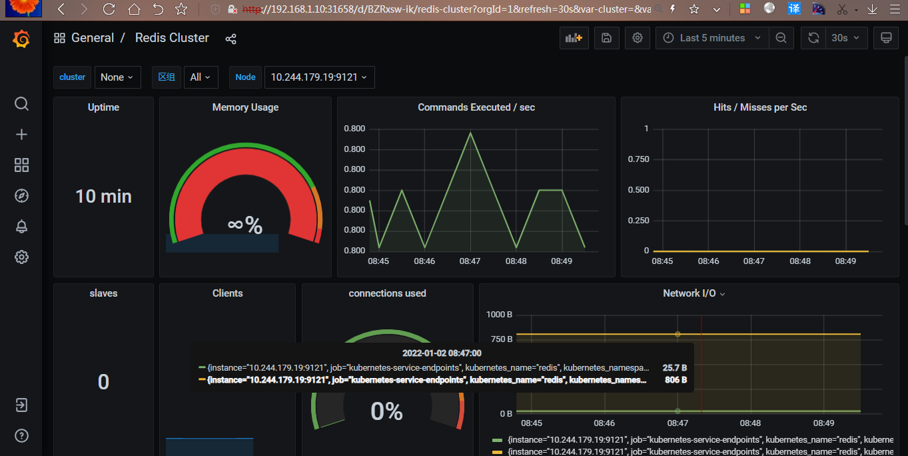Click the Grafana logo home icon
Image resolution: width=908 pixels, height=456 pixels.
click(x=21, y=39)
